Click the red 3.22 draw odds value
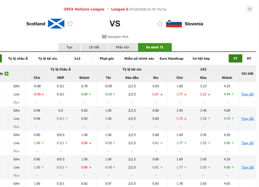The width and height of the screenshot is (259, 187). point(203,94)
